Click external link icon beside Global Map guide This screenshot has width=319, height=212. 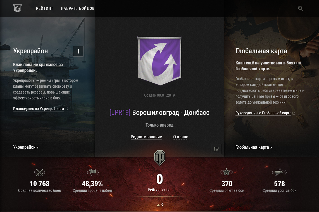click(294, 113)
